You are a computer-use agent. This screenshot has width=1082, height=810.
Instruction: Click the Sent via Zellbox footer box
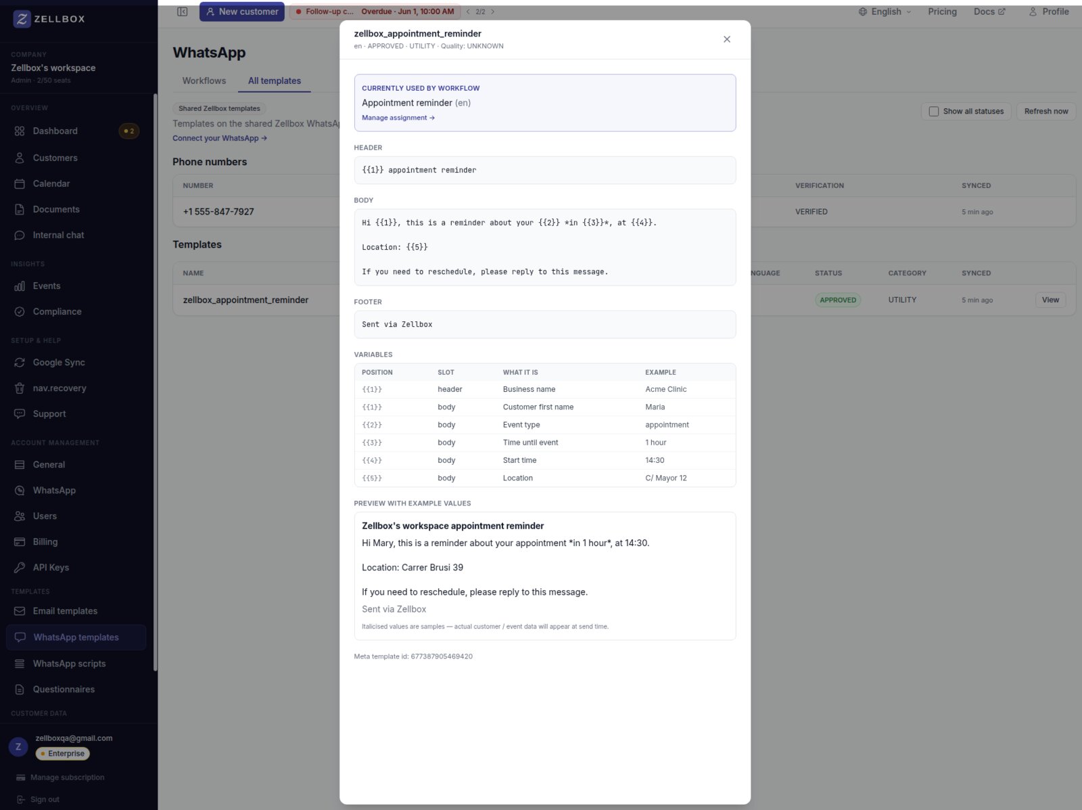(x=544, y=324)
